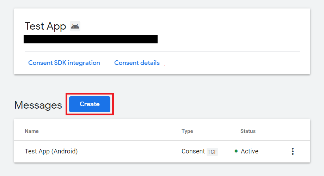Viewport: 324px width, 176px height.
Task: Click empty space in the Test App message row
Action: click(x=128, y=151)
